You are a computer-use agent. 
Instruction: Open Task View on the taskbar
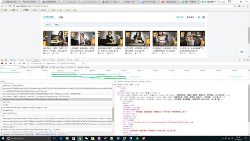54,138
